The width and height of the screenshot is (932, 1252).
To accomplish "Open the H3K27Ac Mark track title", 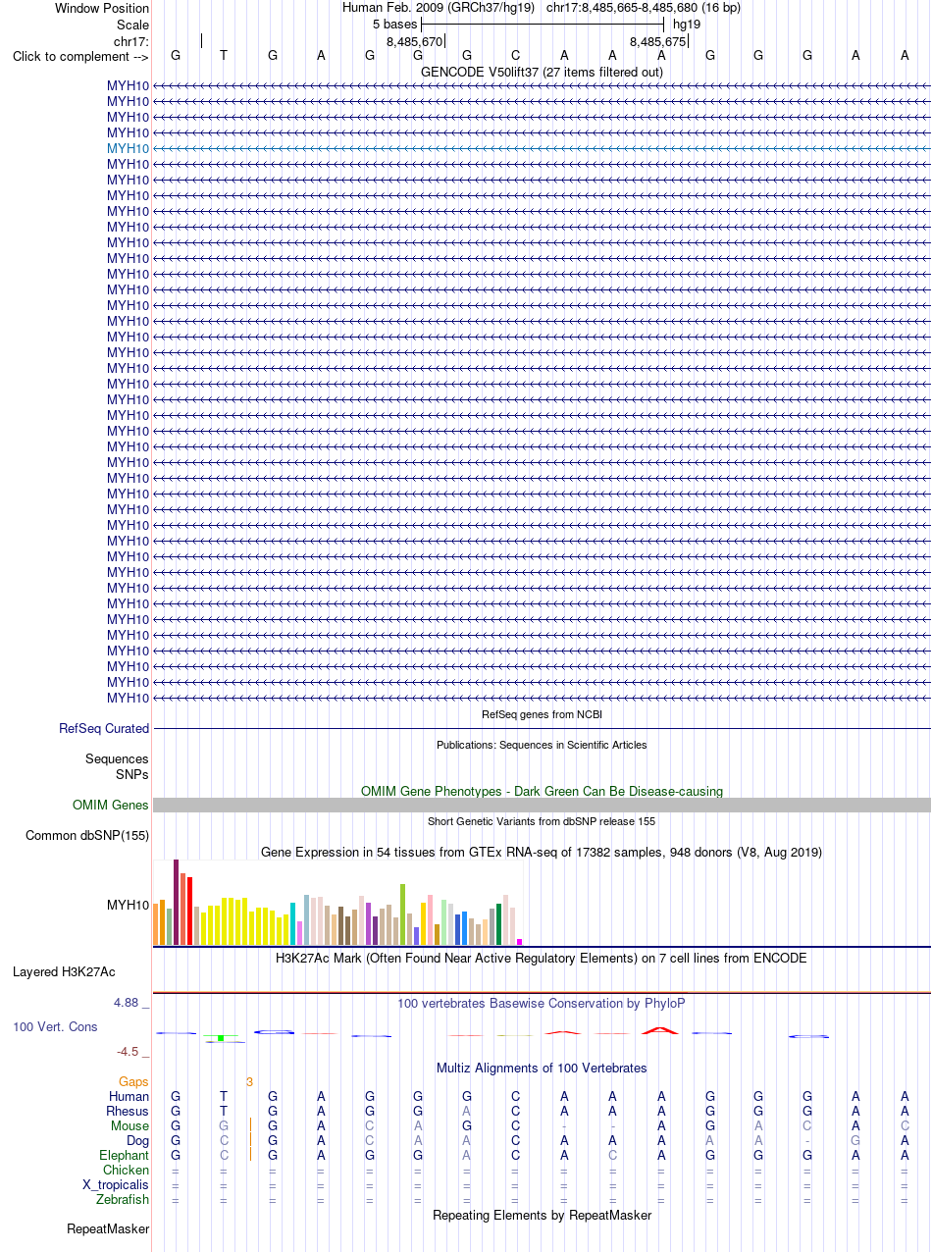I will pyautogui.click(x=542, y=958).
